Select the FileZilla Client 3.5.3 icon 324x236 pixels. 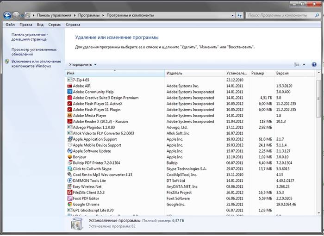69,193
